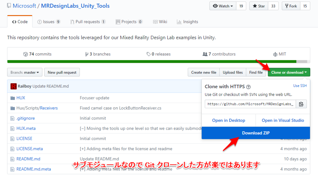Click the stargazer count 33
The height and width of the screenshot is (177, 318).
click(273, 6)
